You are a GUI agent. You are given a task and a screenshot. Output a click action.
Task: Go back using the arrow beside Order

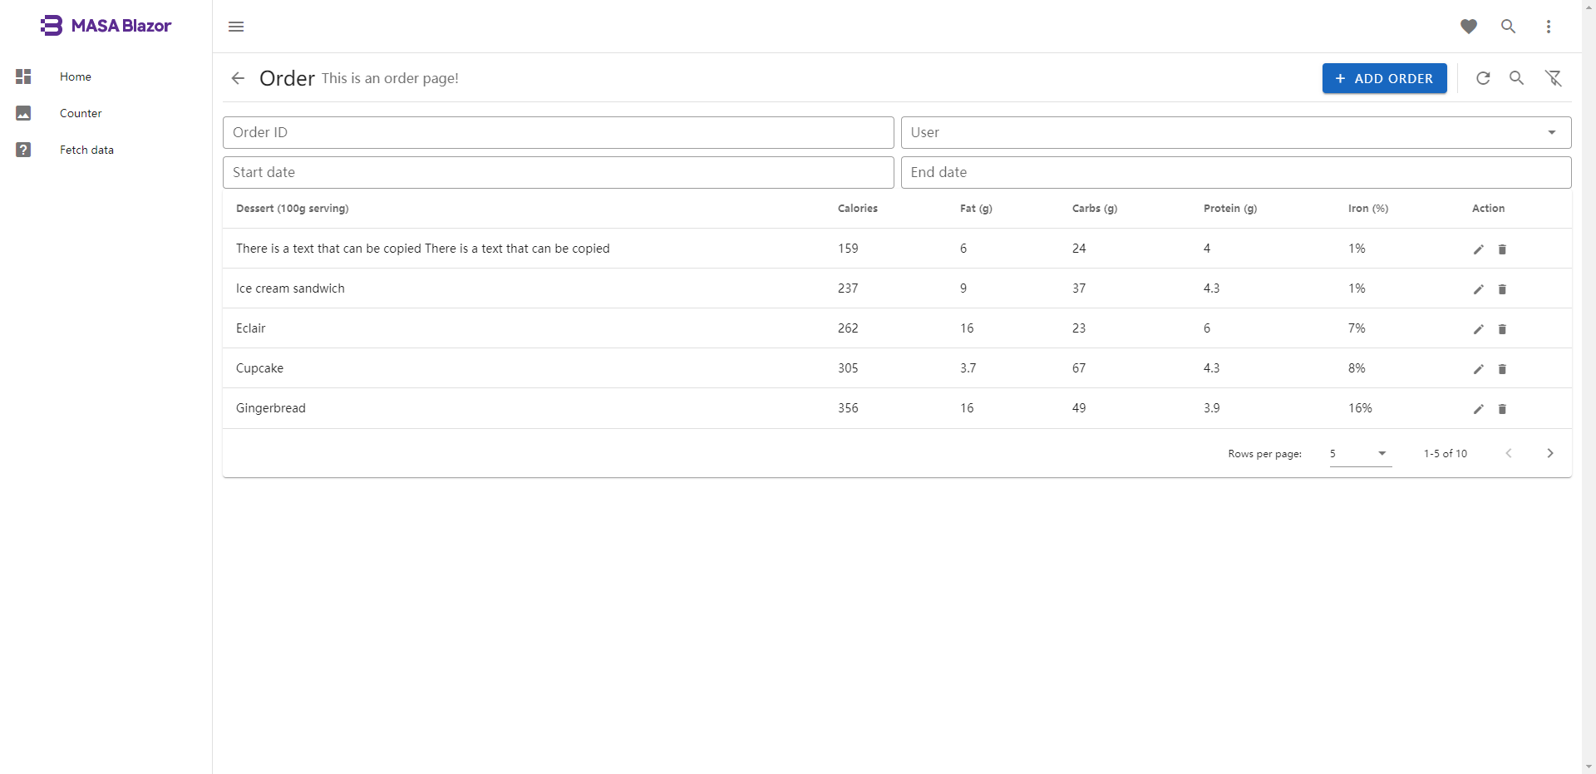[238, 78]
